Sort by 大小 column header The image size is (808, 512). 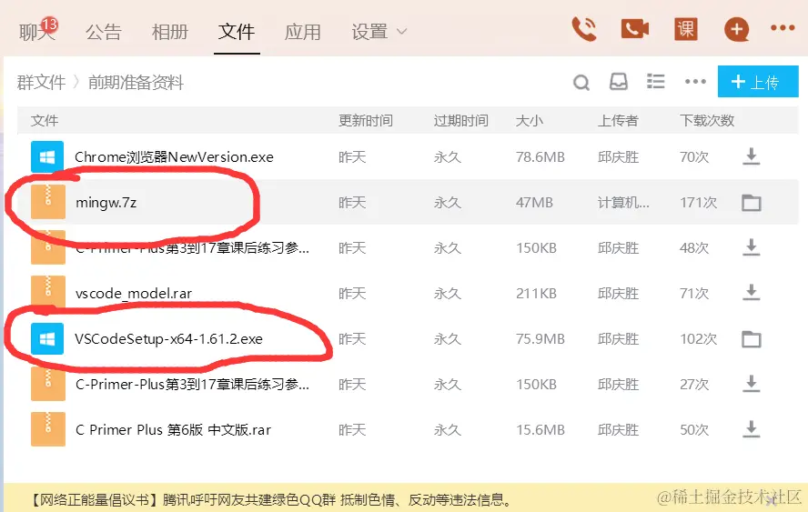click(x=530, y=121)
